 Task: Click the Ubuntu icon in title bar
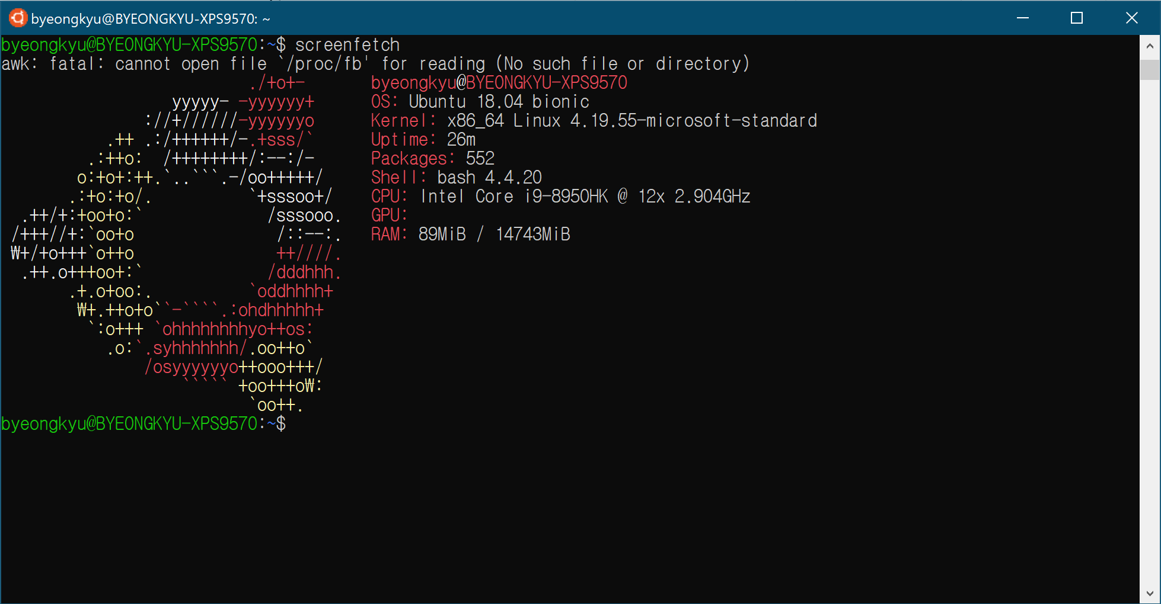18,18
